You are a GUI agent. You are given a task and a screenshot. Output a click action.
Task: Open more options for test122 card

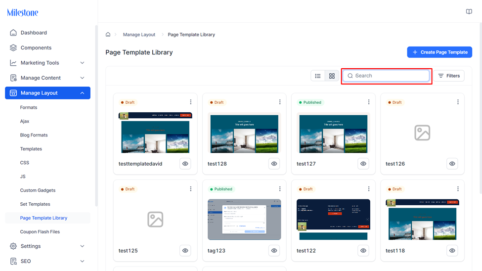(x=369, y=188)
